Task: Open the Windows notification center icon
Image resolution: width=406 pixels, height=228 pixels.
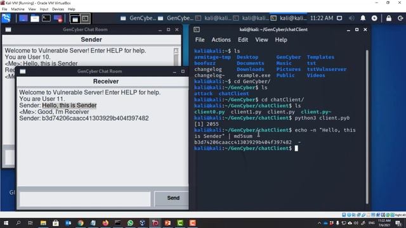Action: 398,223
